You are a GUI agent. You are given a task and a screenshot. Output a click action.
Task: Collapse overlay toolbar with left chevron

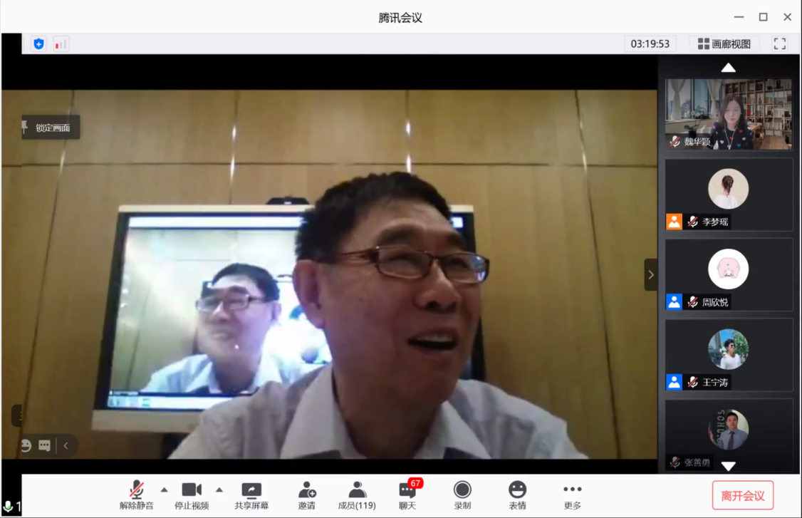click(x=66, y=446)
